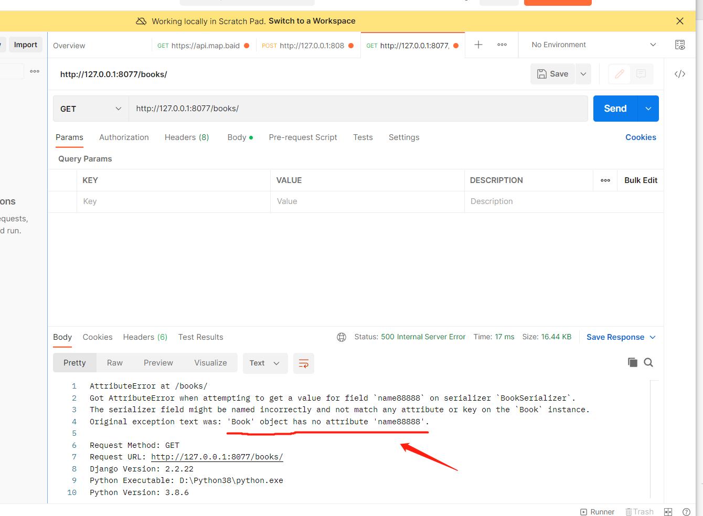Close the Scratch Pad yellow banner
703x516 pixels.
pos(680,21)
